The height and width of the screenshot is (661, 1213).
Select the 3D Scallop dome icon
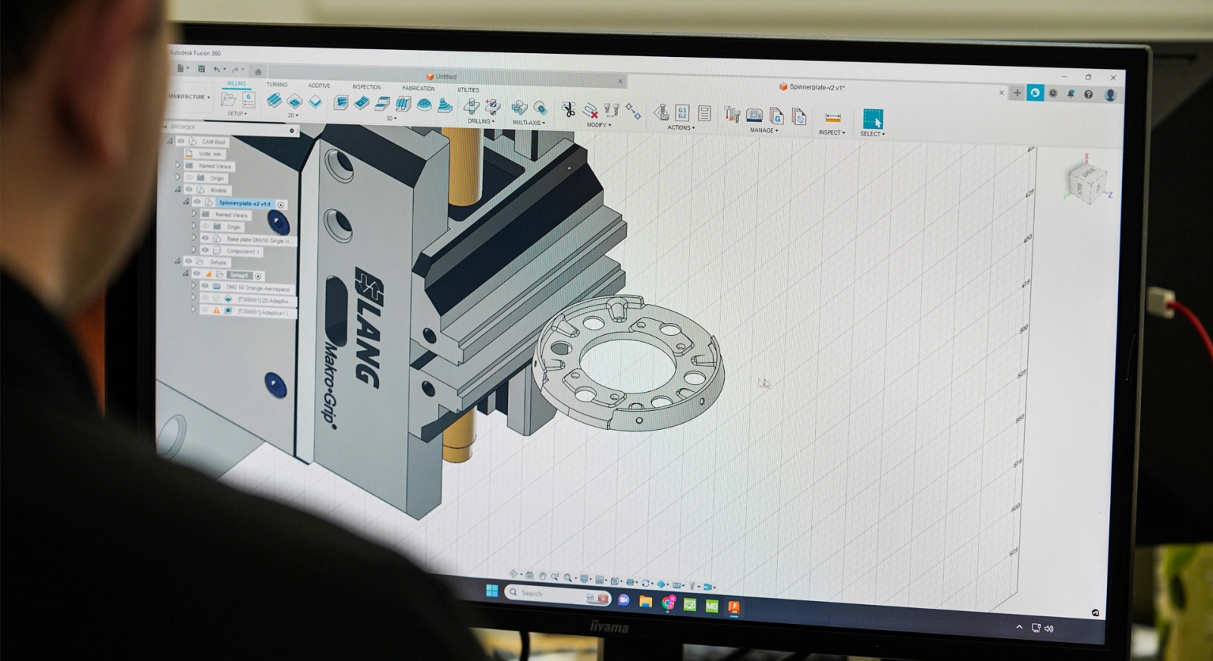click(424, 105)
